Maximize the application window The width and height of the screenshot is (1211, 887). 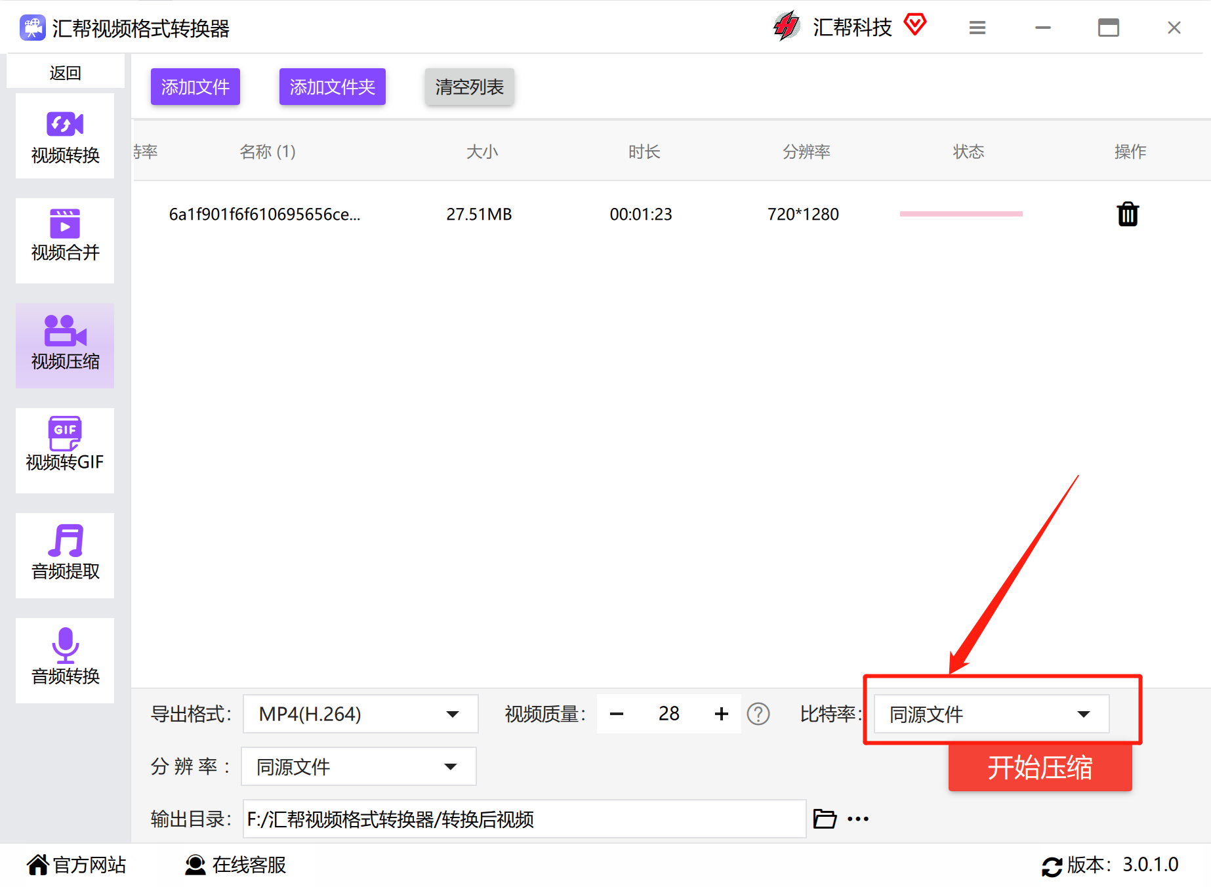pos(1109,28)
